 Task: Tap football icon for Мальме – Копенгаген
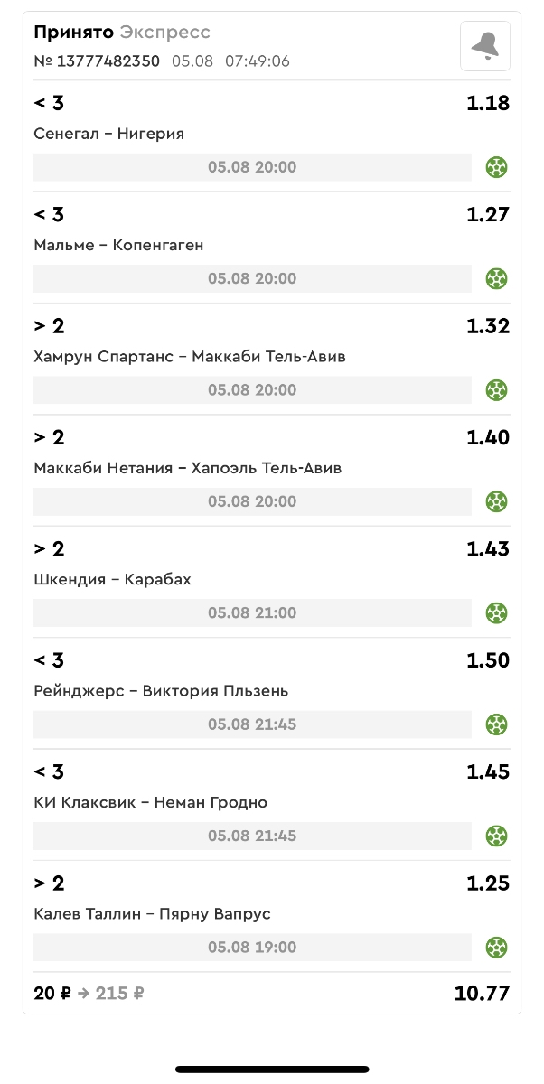coord(496,278)
